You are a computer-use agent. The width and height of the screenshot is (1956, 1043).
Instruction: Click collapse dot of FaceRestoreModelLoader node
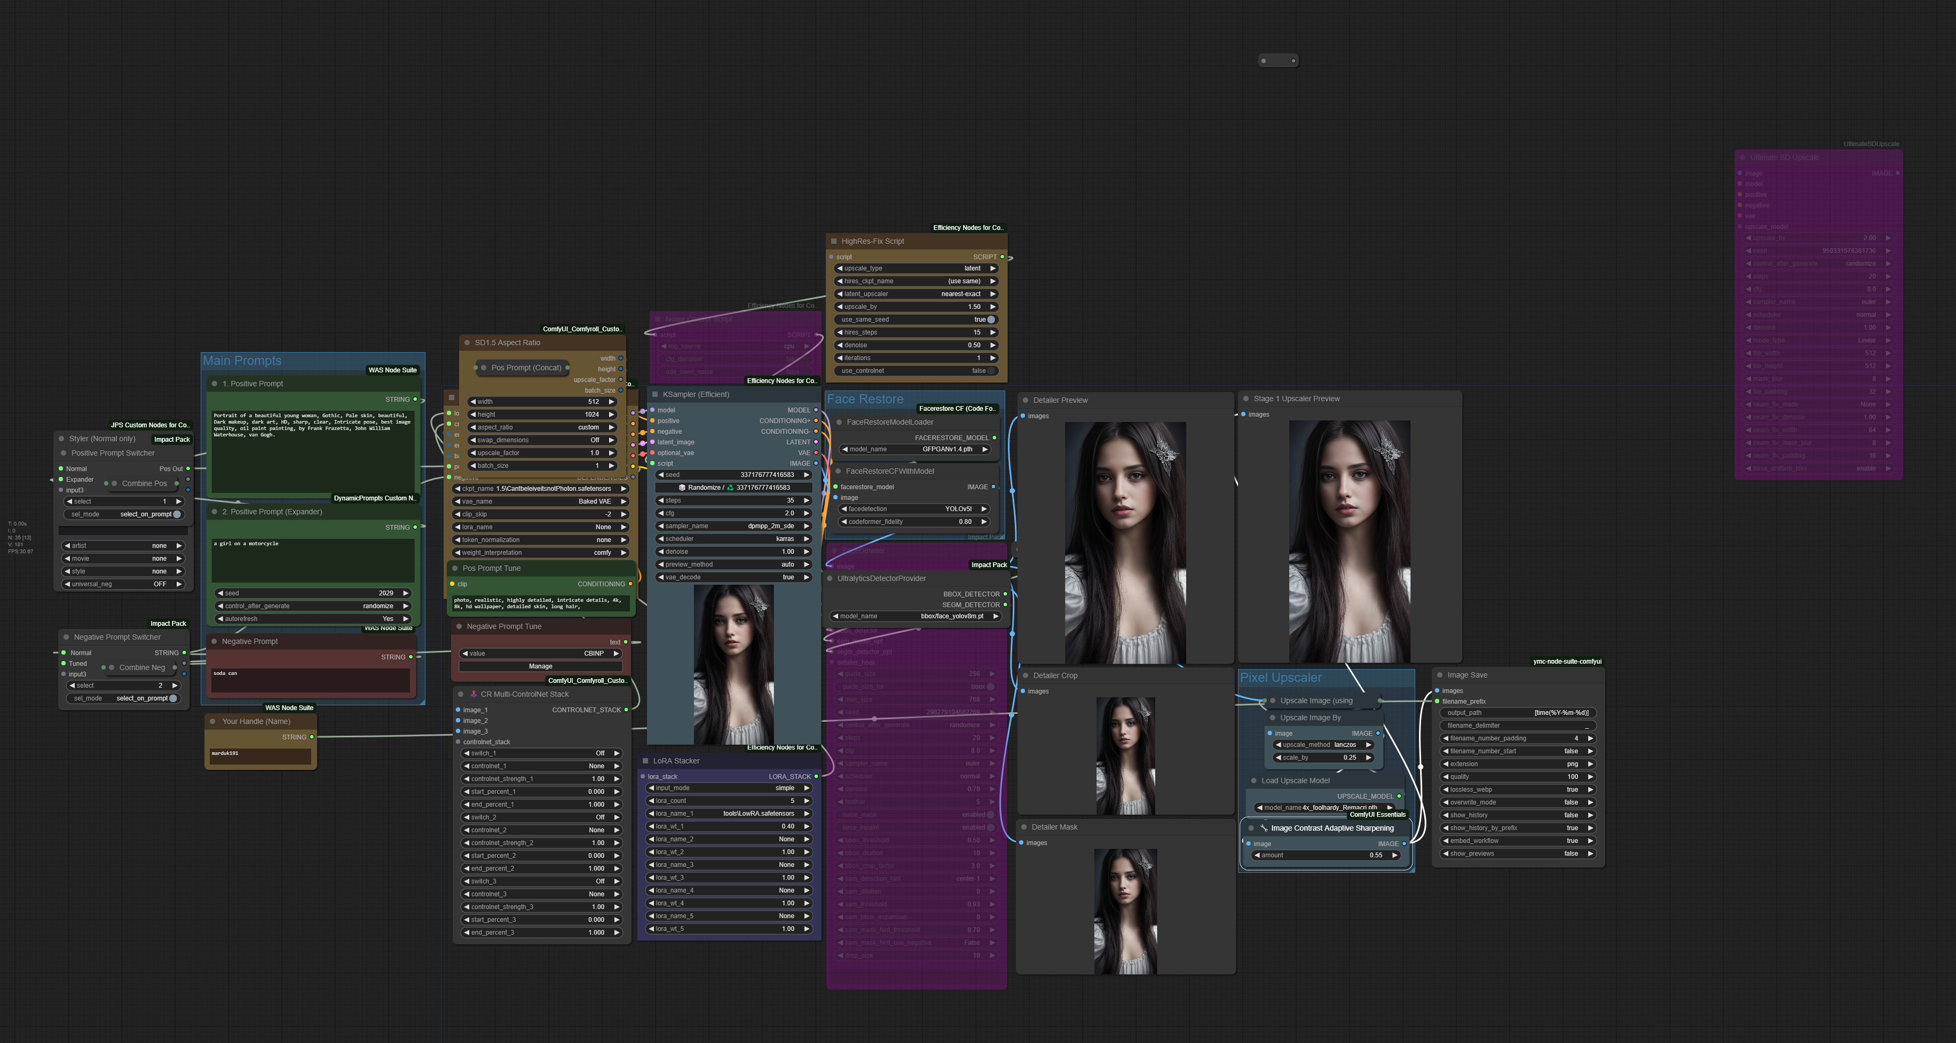point(839,422)
